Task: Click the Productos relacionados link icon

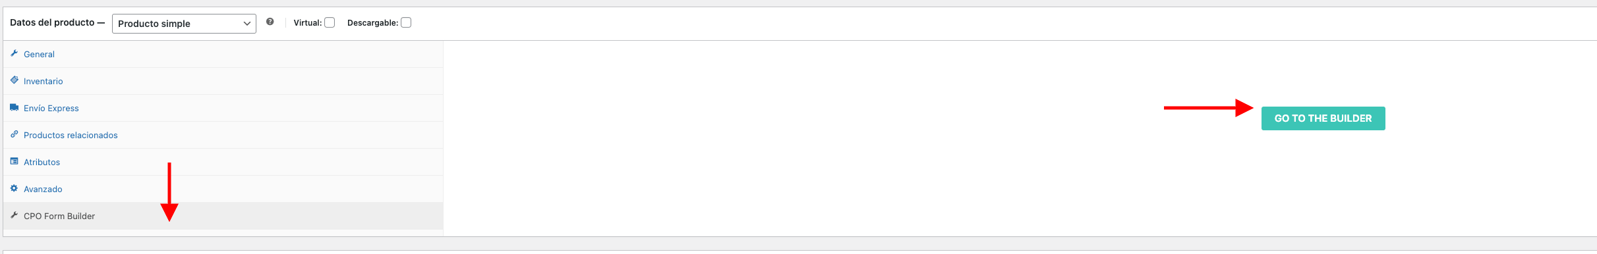Action: (14, 134)
